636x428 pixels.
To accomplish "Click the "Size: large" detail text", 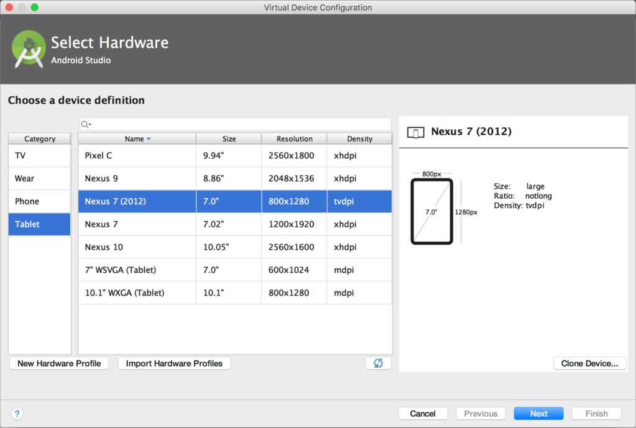I will (x=519, y=186).
